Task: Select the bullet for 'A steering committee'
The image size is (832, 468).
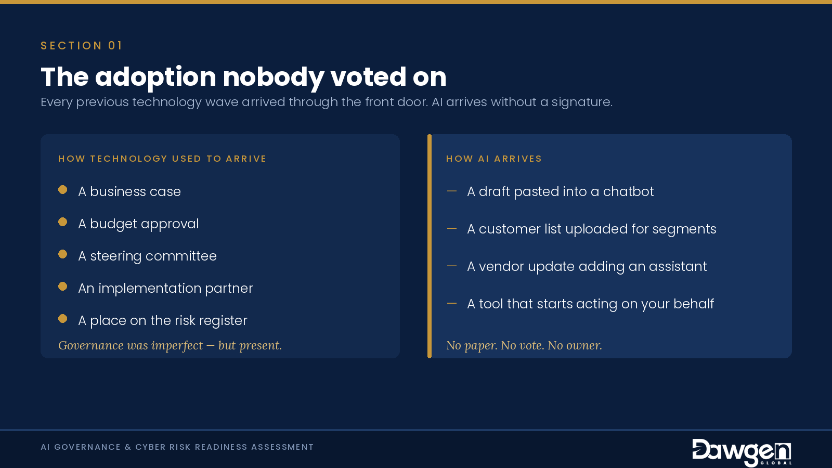Action: coord(63,254)
